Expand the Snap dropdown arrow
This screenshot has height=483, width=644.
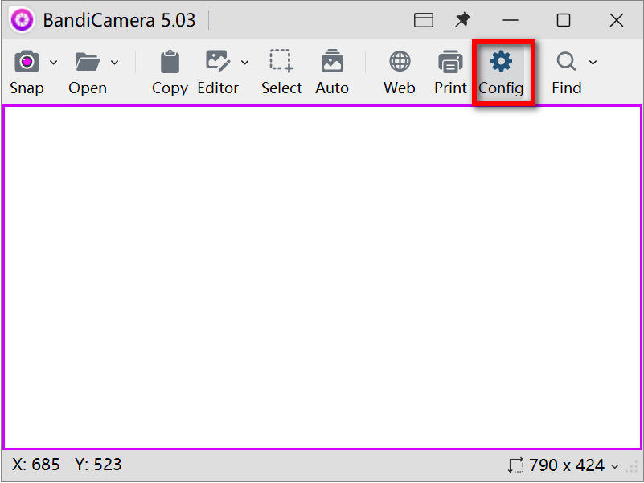point(53,63)
